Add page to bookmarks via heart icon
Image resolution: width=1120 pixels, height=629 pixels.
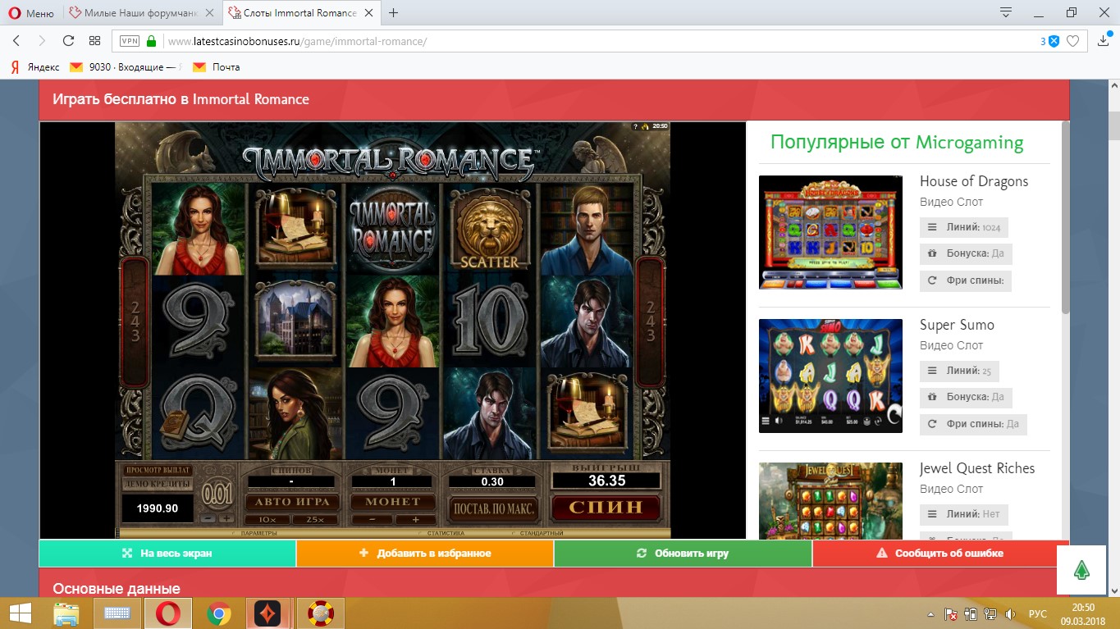coord(1072,41)
